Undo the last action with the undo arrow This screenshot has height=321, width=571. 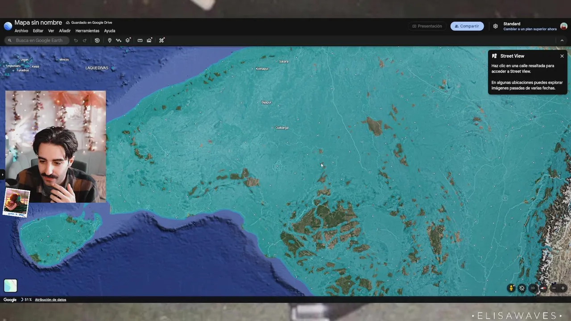coord(76,40)
